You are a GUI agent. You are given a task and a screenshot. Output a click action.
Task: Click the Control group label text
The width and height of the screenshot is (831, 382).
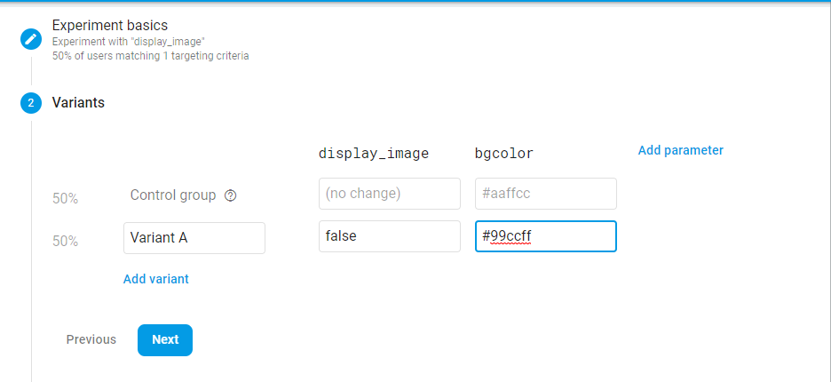coord(173,195)
